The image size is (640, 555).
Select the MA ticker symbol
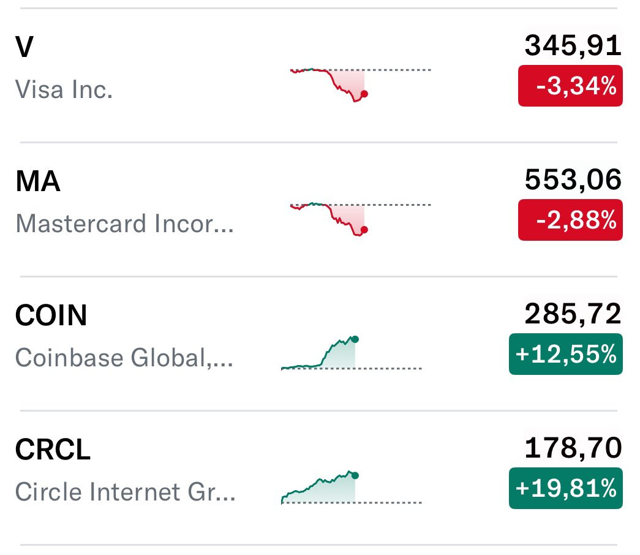coord(37,182)
